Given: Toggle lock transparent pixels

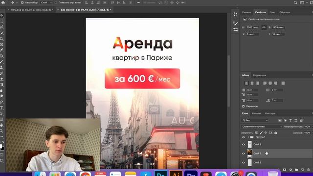Looking at the screenshot, I should point(256,132).
